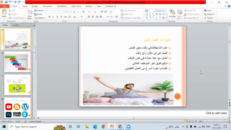Click the Copy button
This screenshot has width=231, height=130.
tap(13, 14)
